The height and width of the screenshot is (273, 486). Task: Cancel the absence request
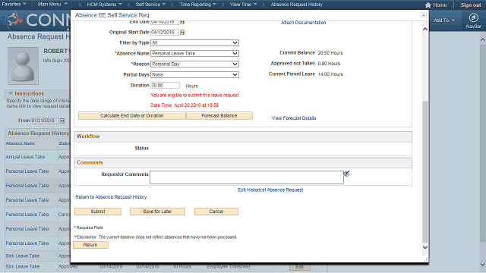[216, 212]
